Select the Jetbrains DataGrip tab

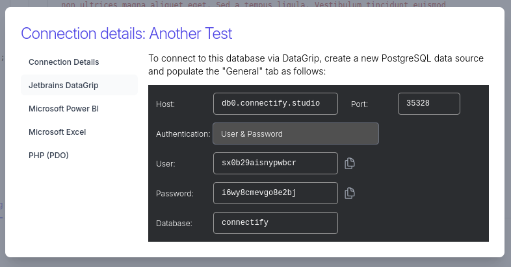coord(64,85)
